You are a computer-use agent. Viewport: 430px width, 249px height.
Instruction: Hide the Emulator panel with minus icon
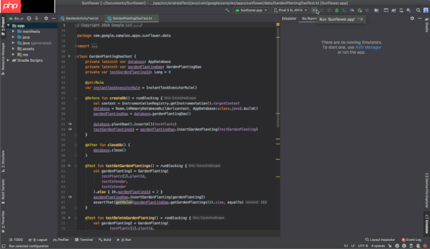419,18
